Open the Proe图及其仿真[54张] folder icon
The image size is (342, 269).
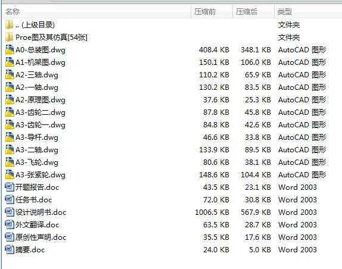(x=9, y=37)
